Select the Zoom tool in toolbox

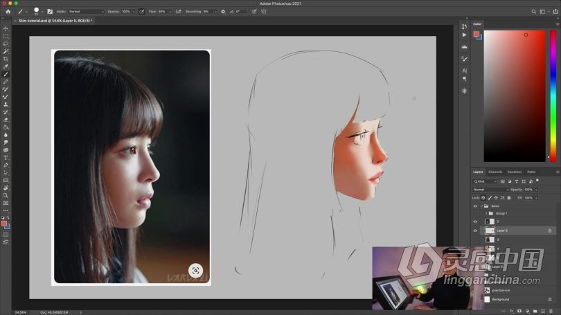coord(6,196)
